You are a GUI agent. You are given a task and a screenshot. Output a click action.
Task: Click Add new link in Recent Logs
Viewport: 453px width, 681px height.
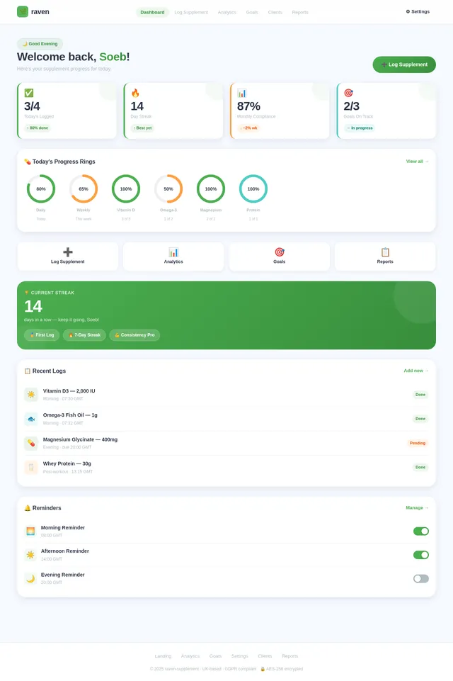click(x=416, y=371)
